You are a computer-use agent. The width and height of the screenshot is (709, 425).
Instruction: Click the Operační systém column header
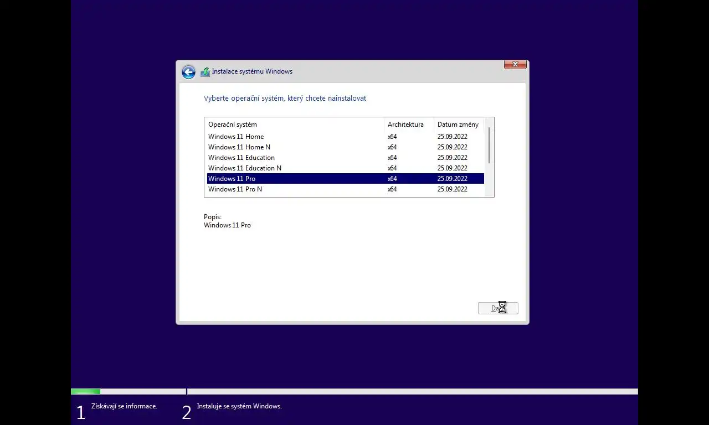294,125
